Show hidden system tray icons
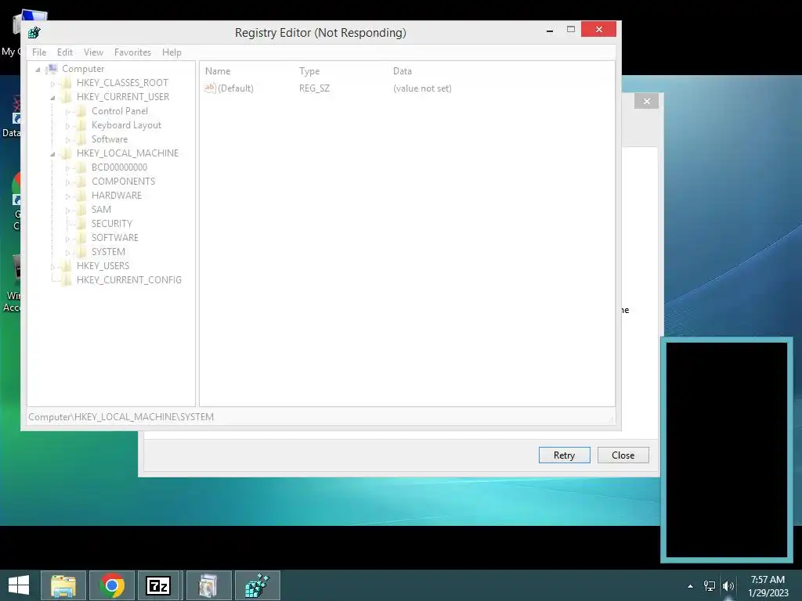 (x=691, y=586)
